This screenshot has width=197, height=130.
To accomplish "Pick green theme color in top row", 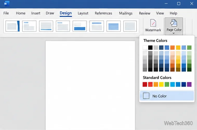I will [x=189, y=48].
